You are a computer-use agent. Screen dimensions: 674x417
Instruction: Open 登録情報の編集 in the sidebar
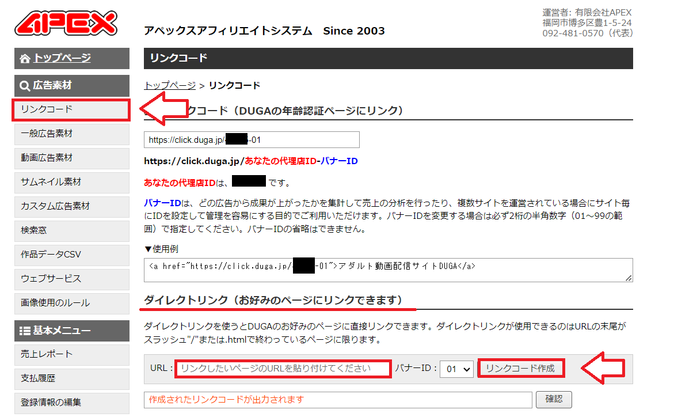point(72,403)
